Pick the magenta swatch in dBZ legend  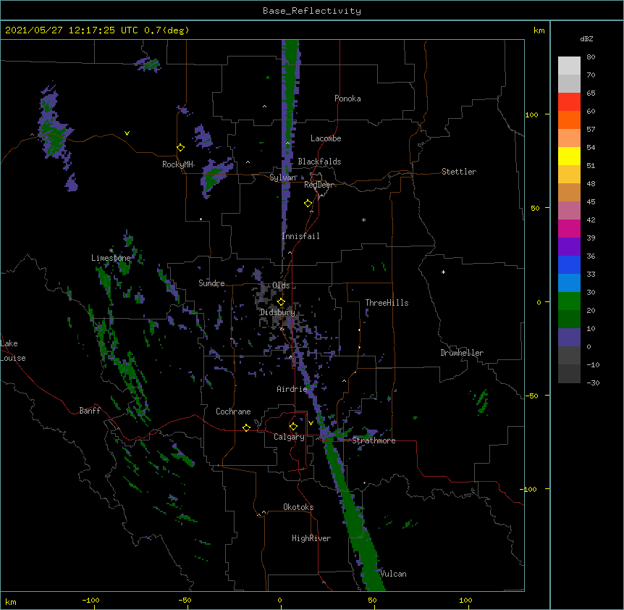(x=569, y=228)
